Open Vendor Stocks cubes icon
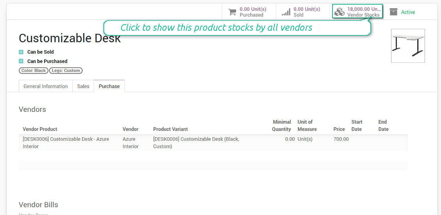The height and width of the screenshot is (215, 441). click(x=340, y=12)
